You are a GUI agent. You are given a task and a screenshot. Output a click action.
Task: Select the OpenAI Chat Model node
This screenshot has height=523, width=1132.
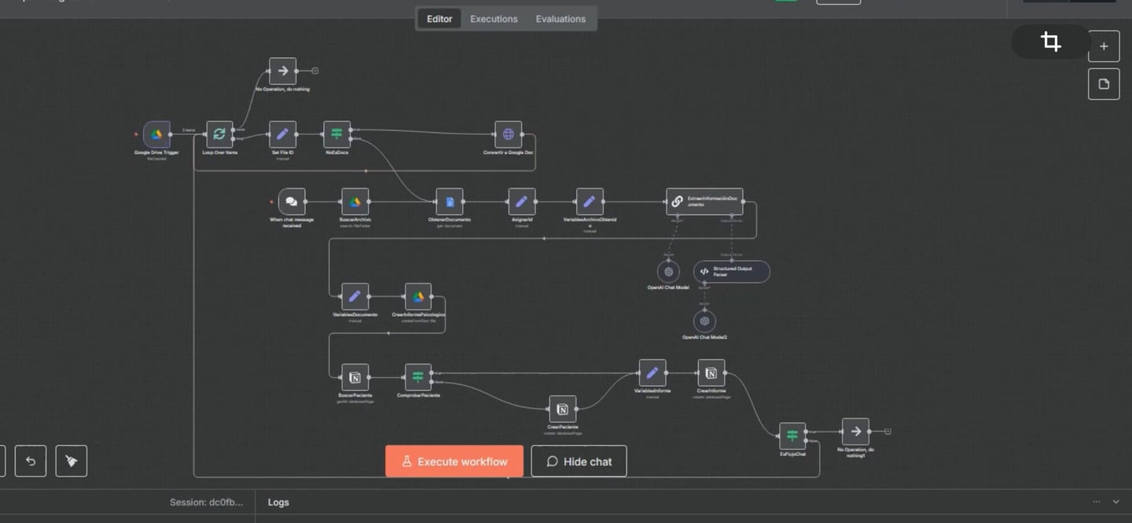tap(668, 272)
